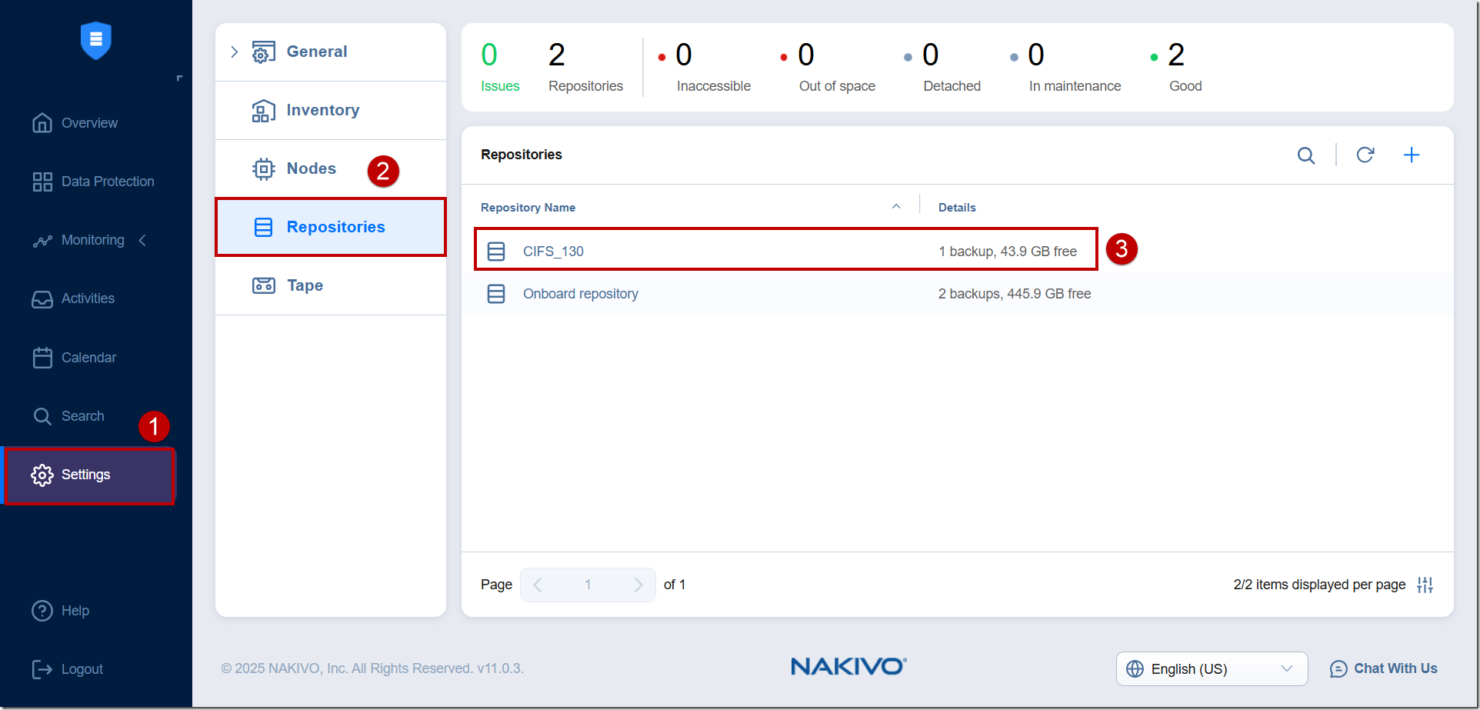Click the NAKIVO shield logo

pos(96,40)
